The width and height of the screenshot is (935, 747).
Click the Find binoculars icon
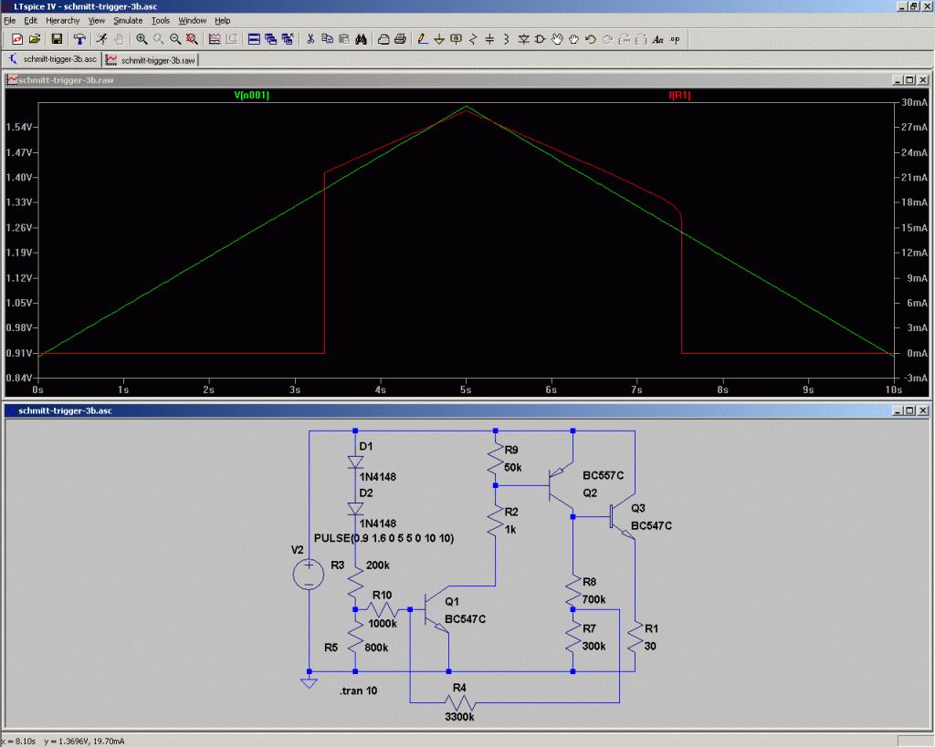(361, 39)
